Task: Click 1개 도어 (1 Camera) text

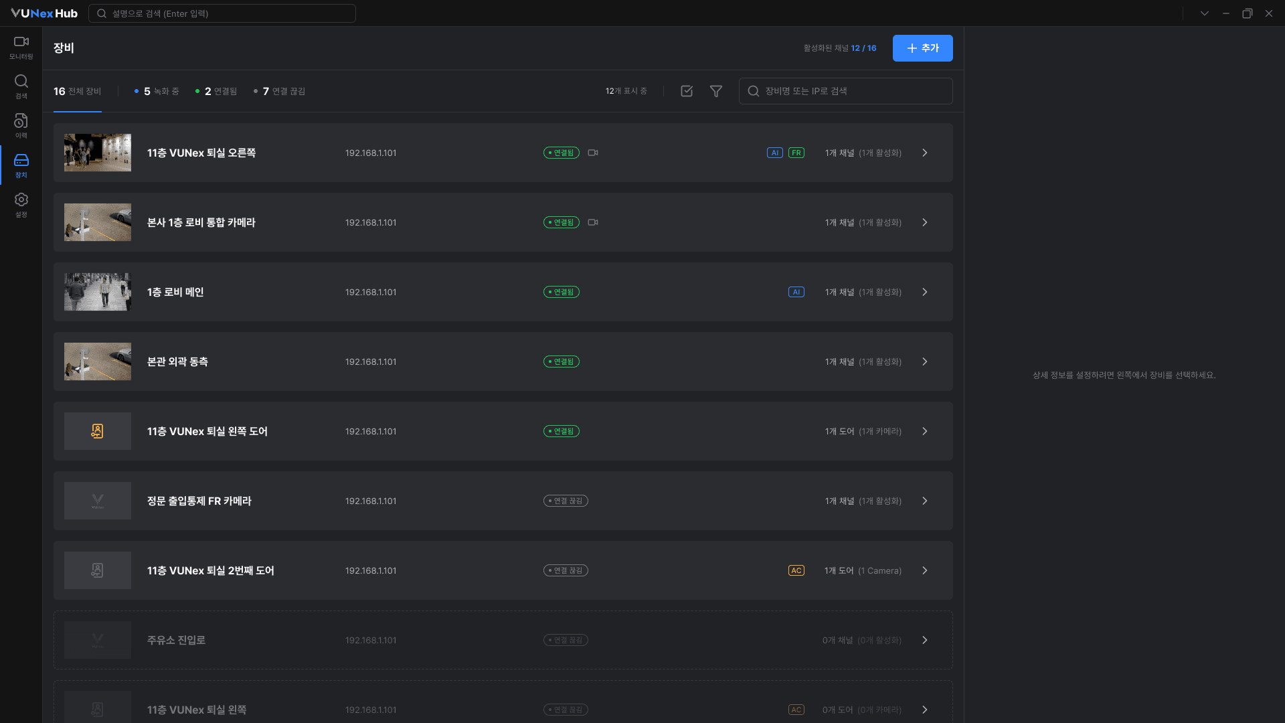Action: [x=863, y=570]
